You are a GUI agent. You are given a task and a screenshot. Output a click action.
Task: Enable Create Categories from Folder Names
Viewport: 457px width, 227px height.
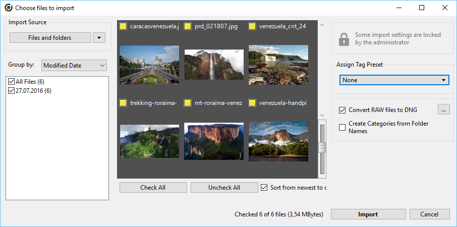click(342, 127)
